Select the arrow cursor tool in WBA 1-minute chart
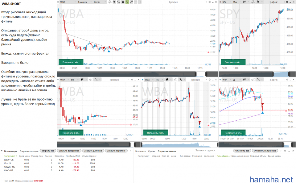This screenshot has height=183, width=296. (114, 2)
